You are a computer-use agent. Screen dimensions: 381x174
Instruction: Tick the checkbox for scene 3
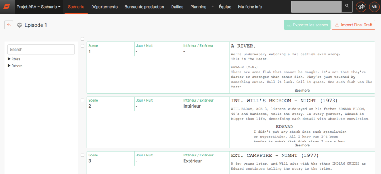coord(83,155)
